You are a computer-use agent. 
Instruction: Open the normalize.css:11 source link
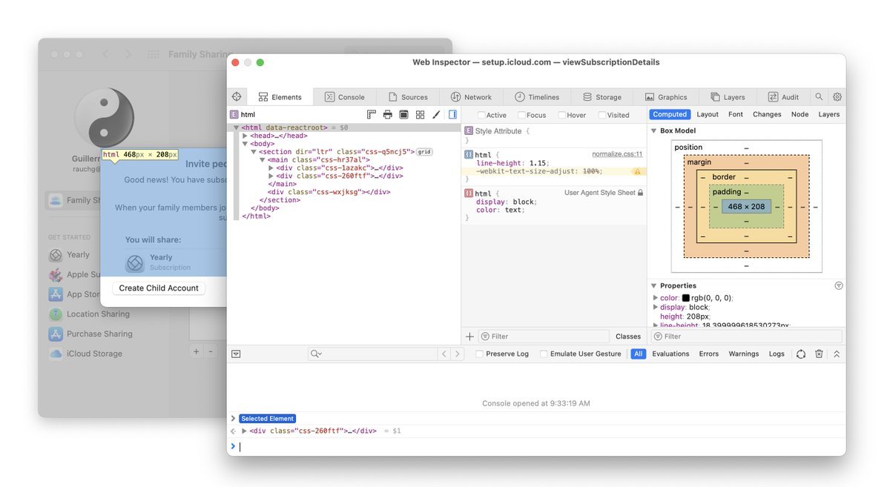click(x=617, y=154)
